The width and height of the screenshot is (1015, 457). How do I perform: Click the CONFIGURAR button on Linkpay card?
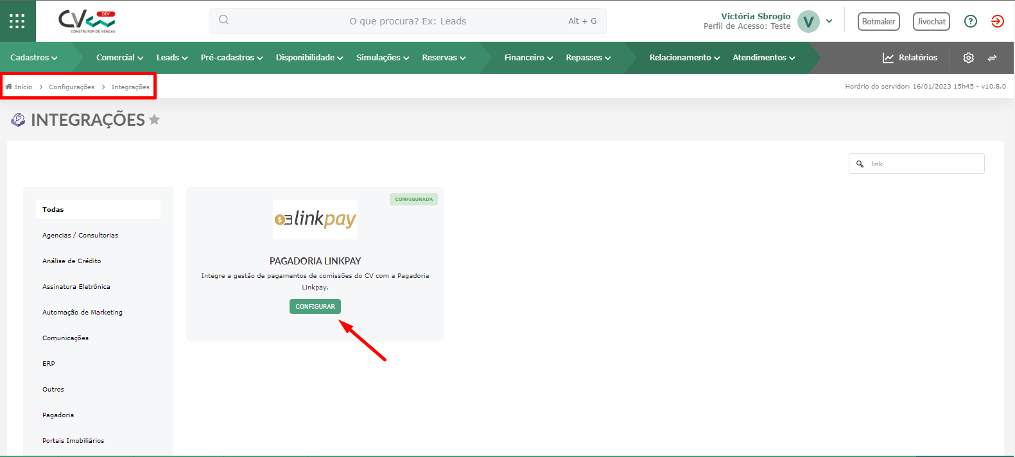(315, 306)
